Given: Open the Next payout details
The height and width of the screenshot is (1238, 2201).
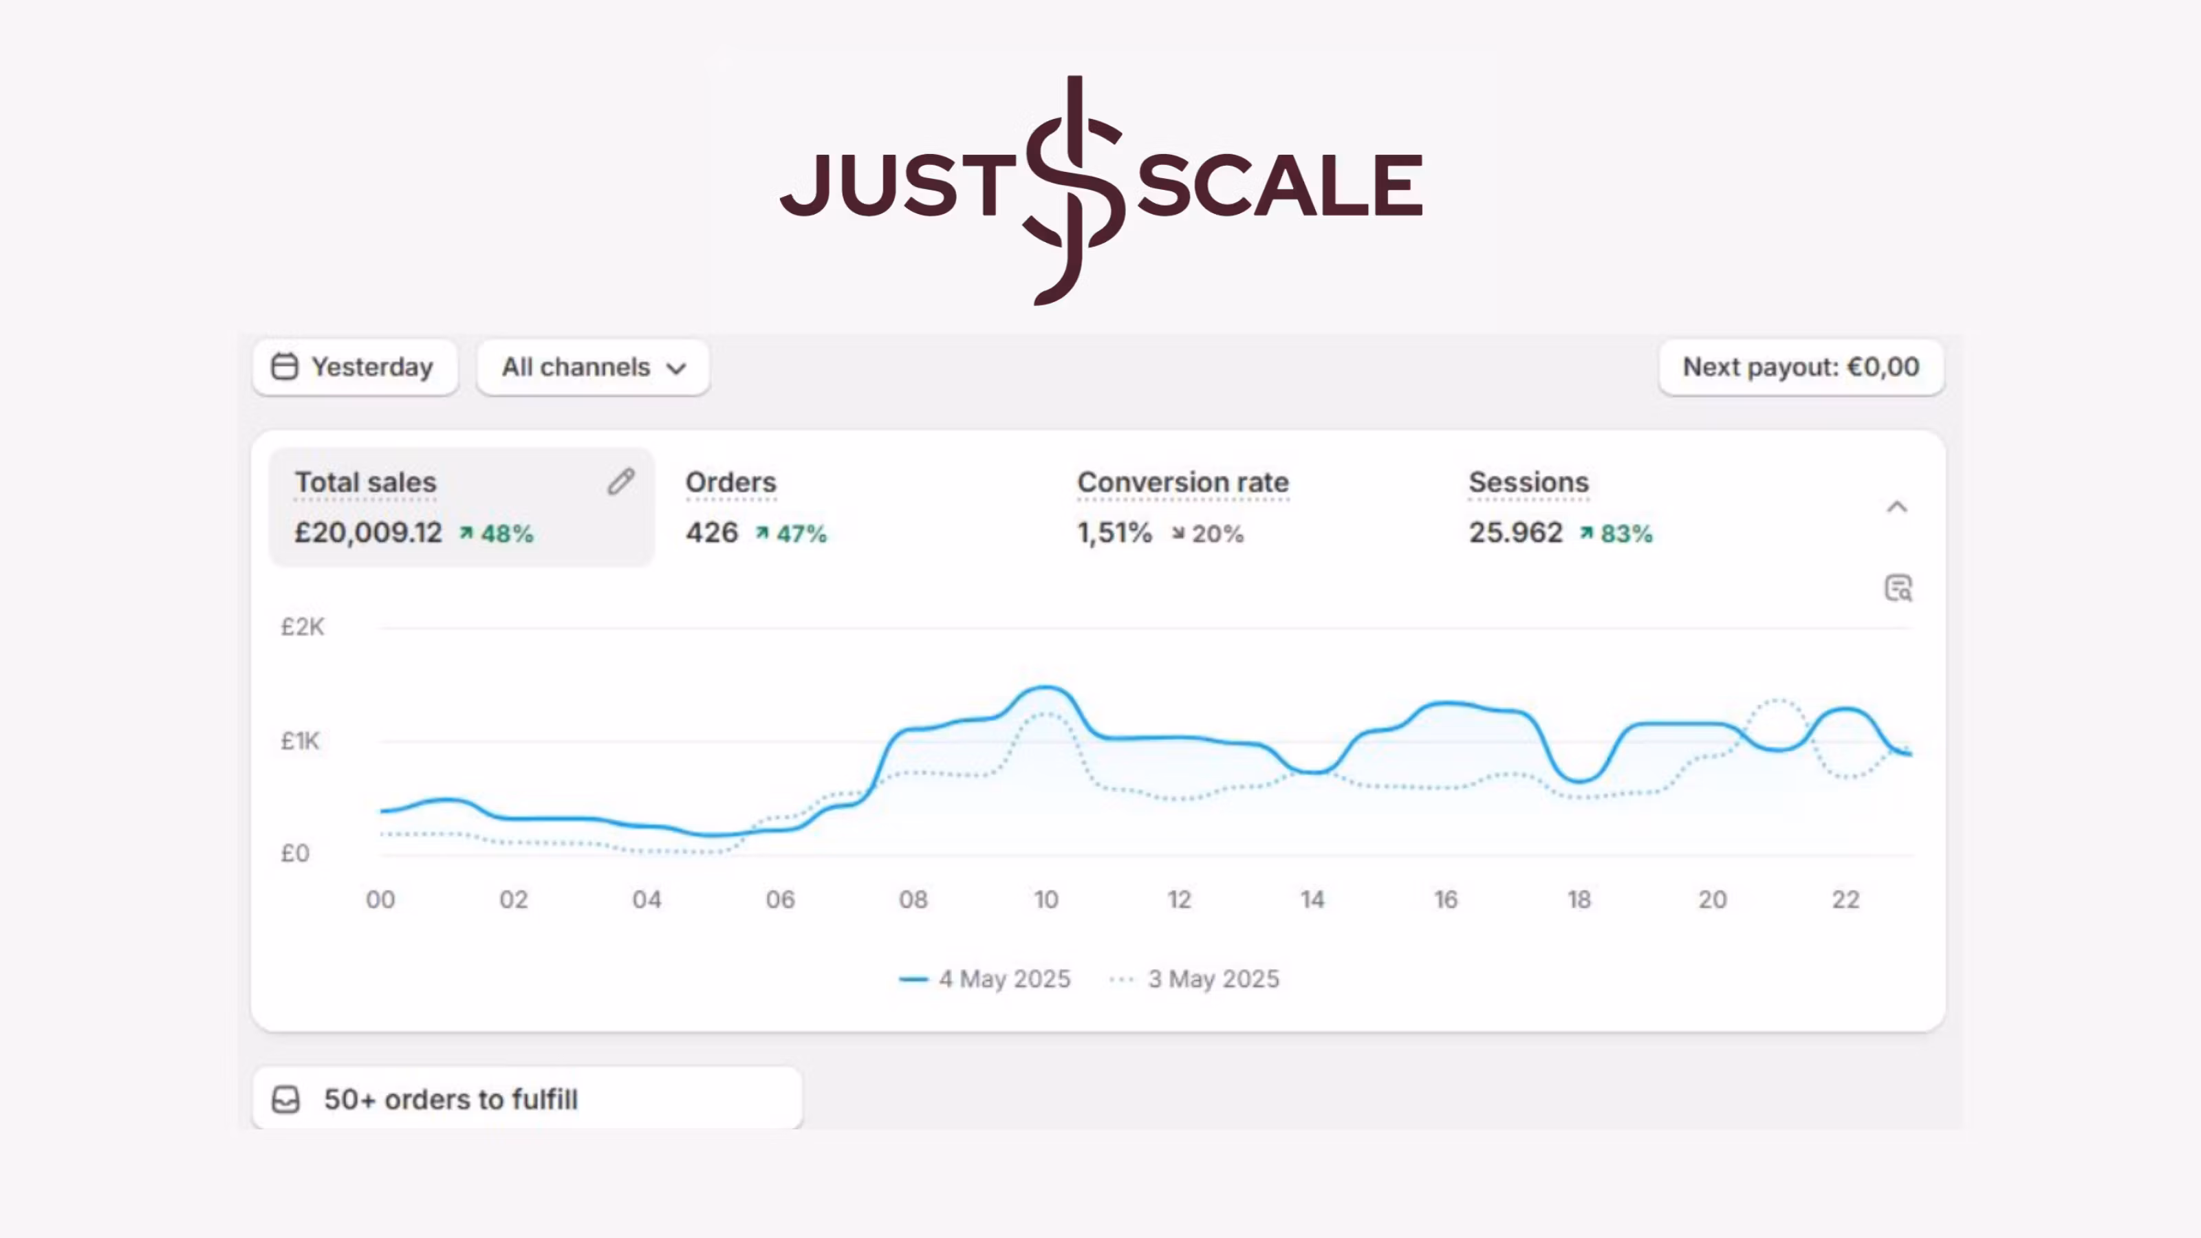Looking at the screenshot, I should coord(1801,367).
